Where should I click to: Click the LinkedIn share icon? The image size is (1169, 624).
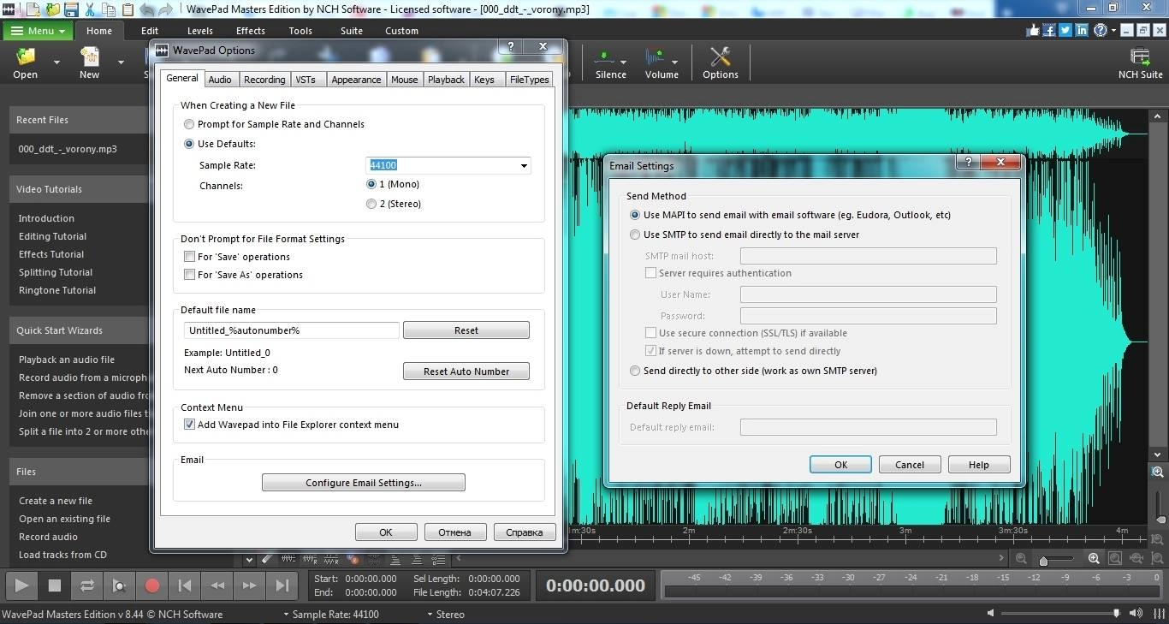pyautogui.click(x=1082, y=30)
